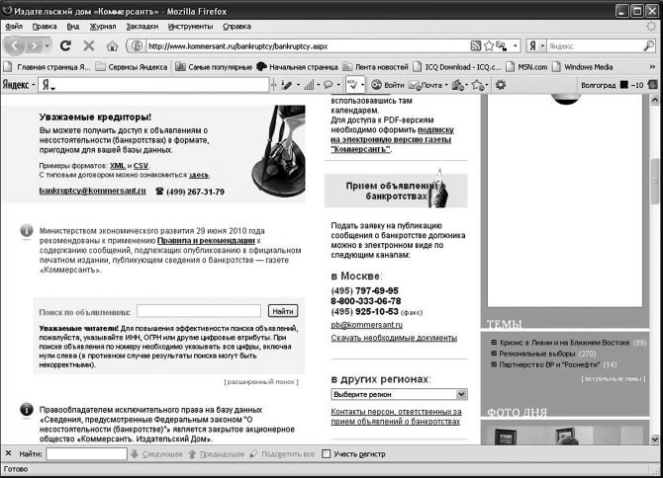Image resolution: width=663 pixels, height=478 pixels.
Task: Focus the Поиск по объявлениям text field
Action: click(x=199, y=311)
